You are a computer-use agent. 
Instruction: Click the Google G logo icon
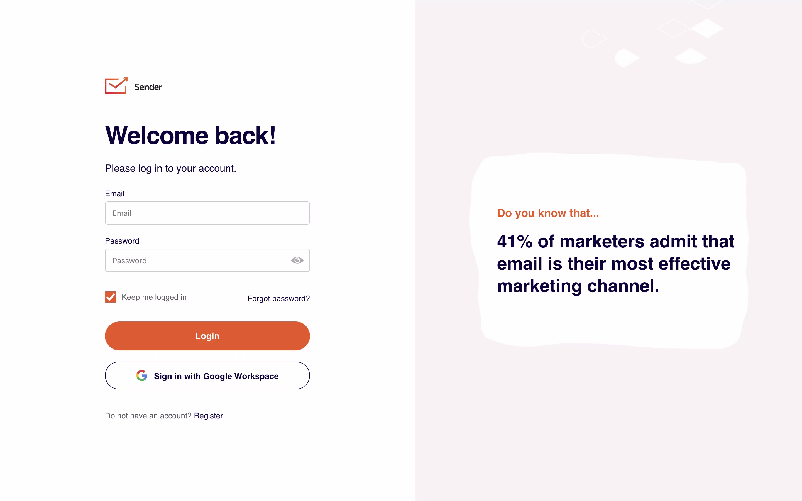(x=141, y=375)
